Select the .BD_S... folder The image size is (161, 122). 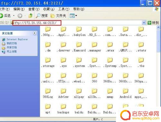(94, 31)
